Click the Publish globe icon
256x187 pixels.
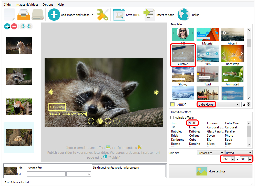pyautogui.click(x=183, y=15)
